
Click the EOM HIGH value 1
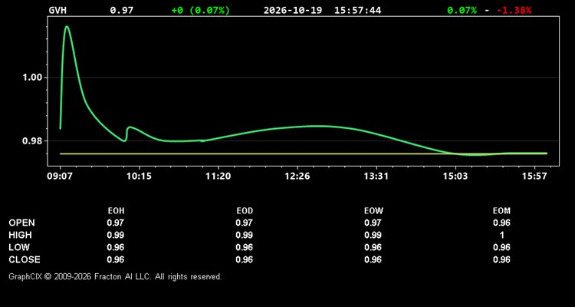click(501, 235)
